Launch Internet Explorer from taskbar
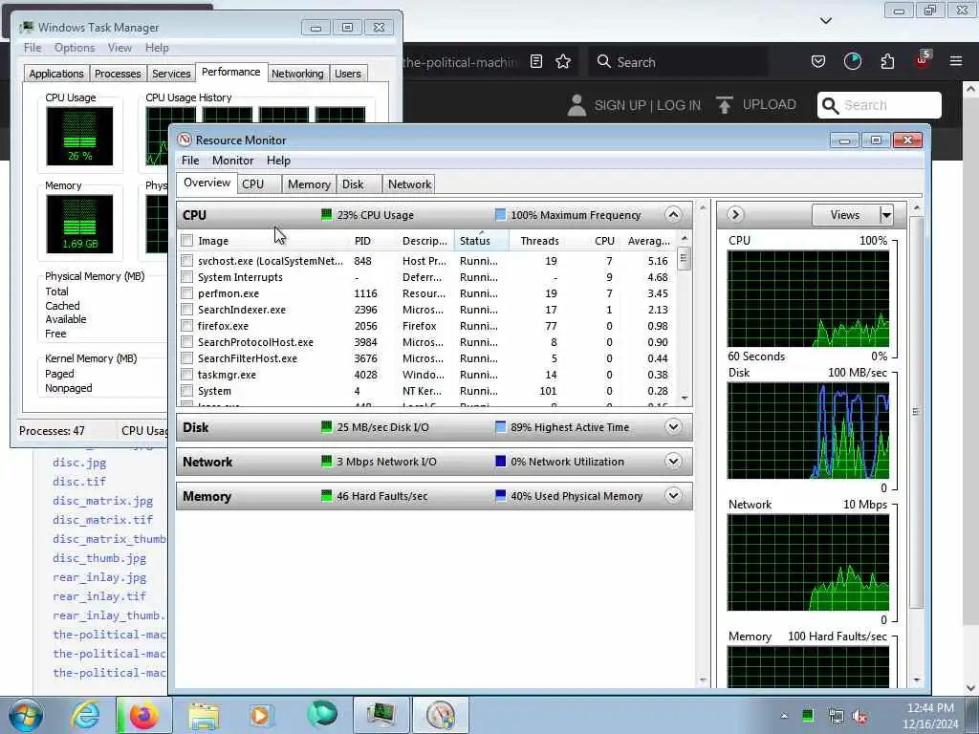979x734 pixels. 85,715
